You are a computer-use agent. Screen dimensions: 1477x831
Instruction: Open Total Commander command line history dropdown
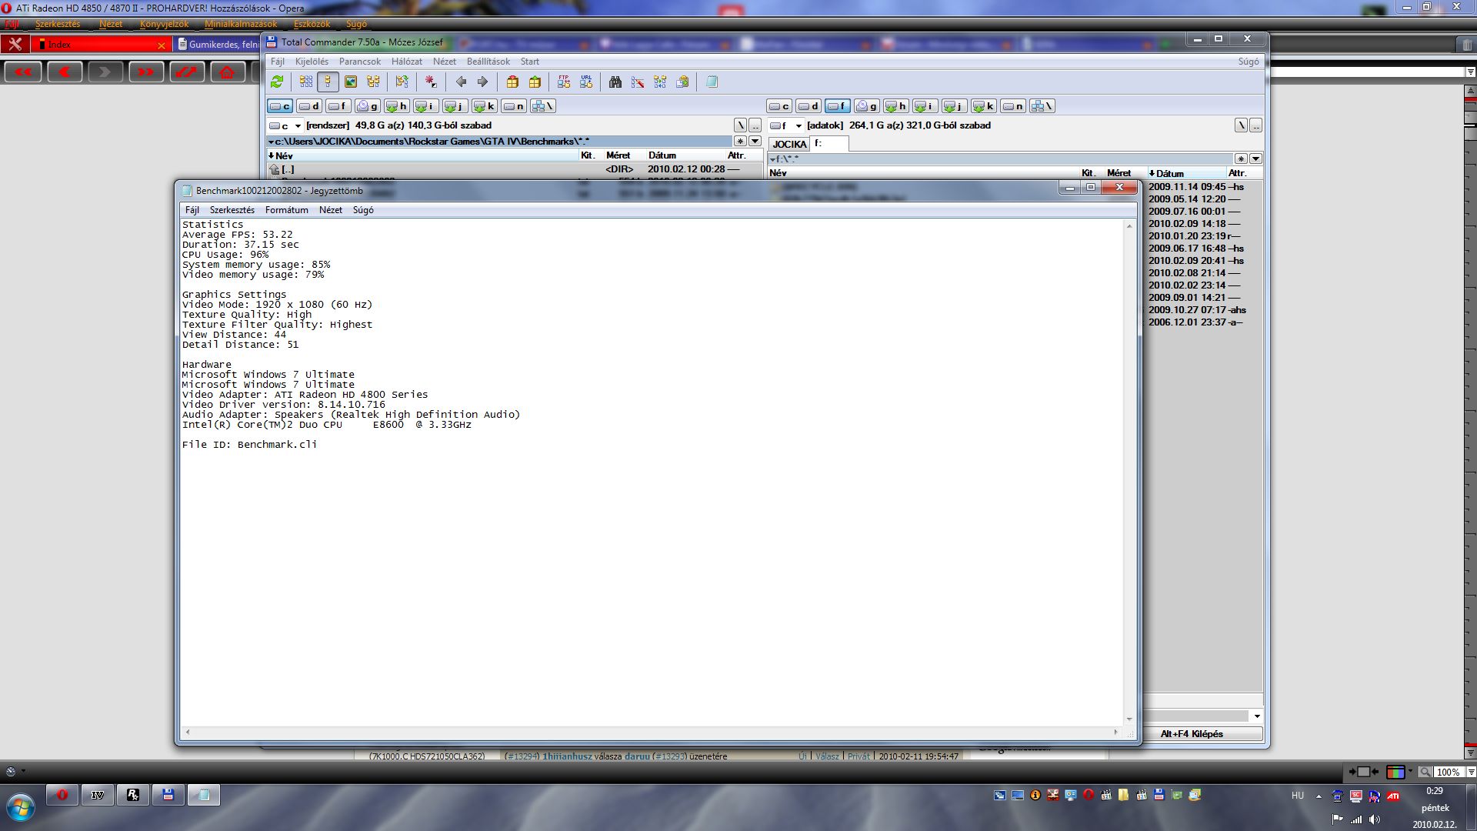click(x=1257, y=716)
